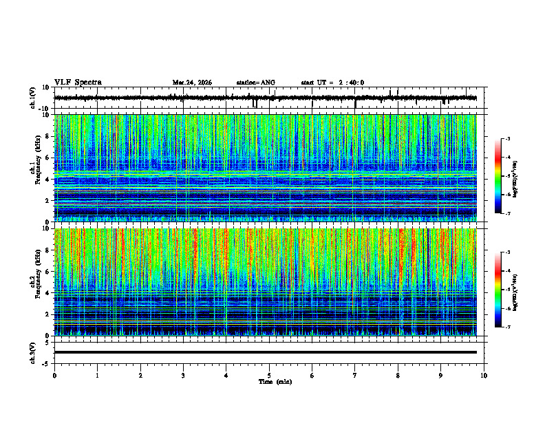Click the "6" tick on the time axis
The image size is (545, 421).
point(312,376)
